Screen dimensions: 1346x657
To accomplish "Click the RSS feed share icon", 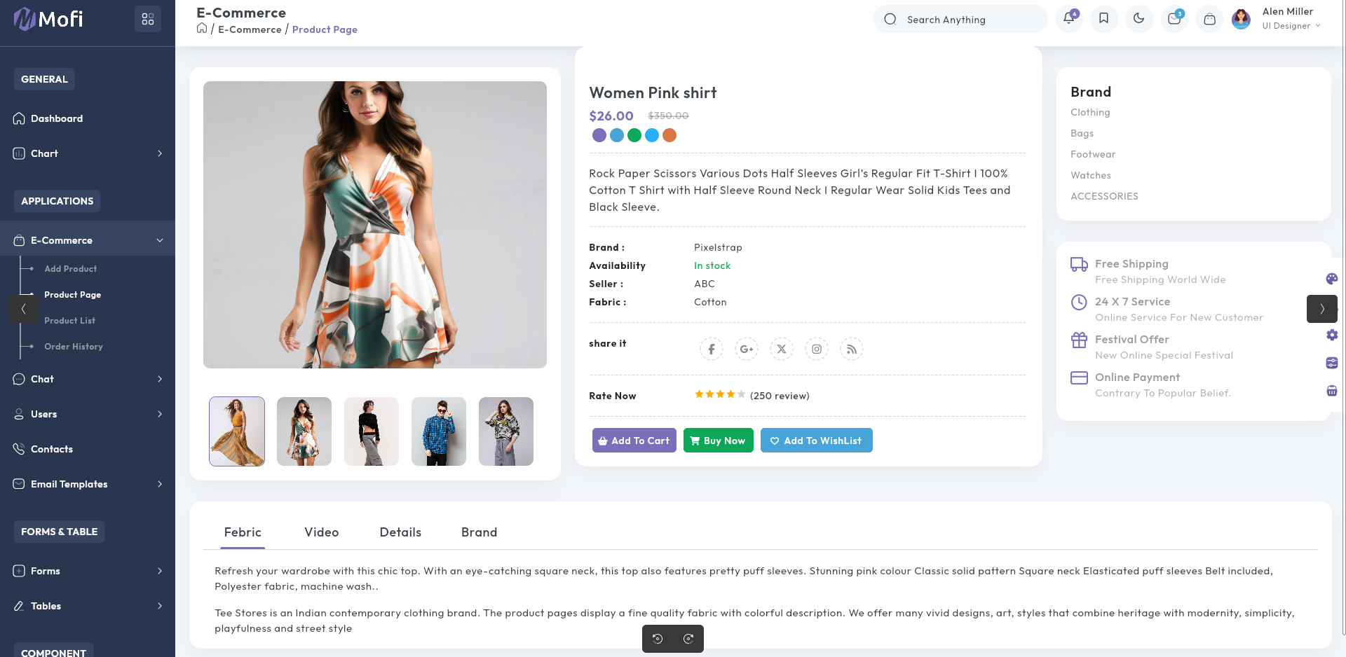I will [851, 349].
